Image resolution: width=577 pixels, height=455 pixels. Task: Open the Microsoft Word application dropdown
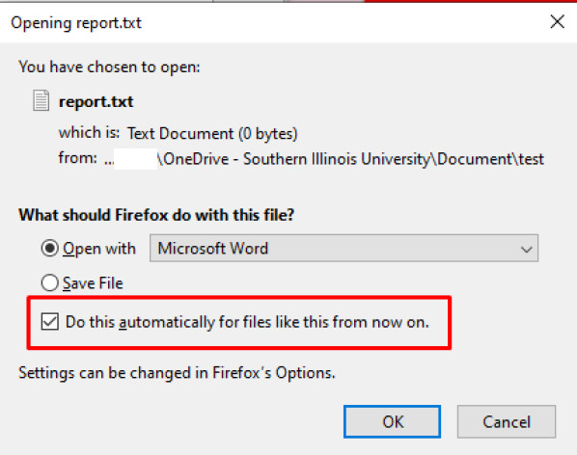coord(343,248)
